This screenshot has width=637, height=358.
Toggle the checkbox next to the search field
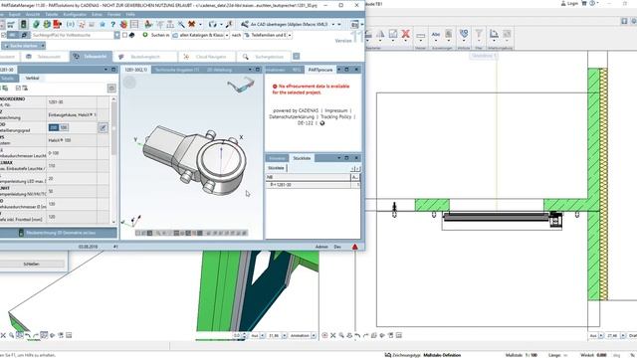[x=124, y=36]
